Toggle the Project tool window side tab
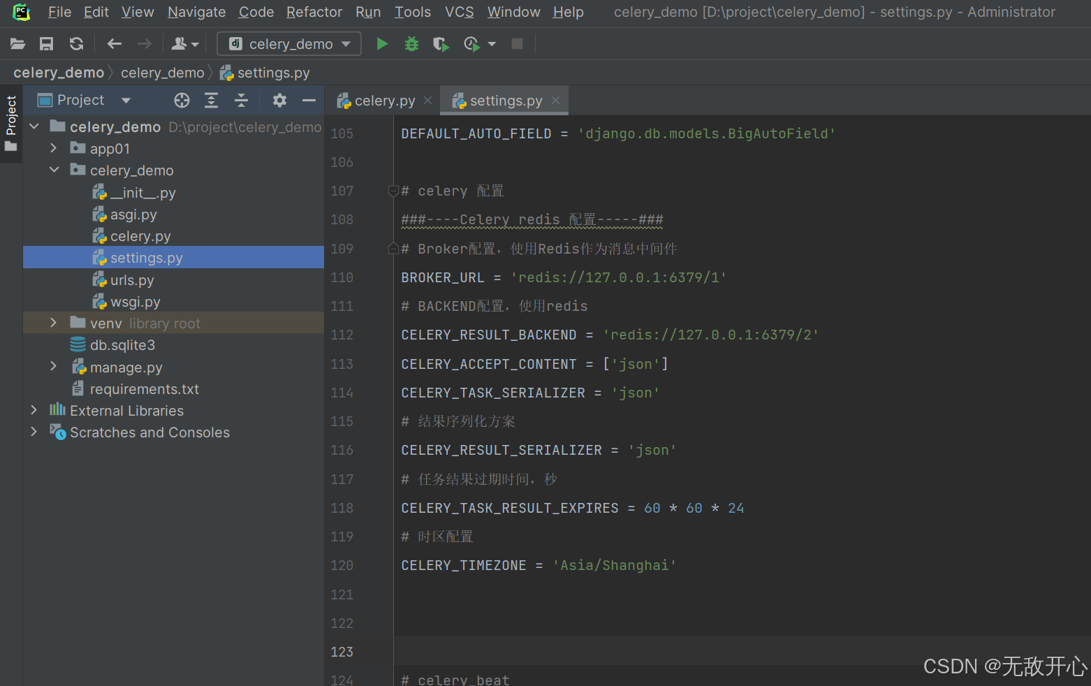 10,123
